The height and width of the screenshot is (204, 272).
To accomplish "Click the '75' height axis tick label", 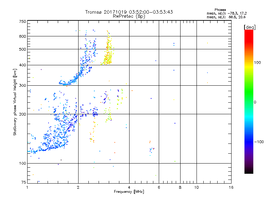I will [x=24, y=182].
